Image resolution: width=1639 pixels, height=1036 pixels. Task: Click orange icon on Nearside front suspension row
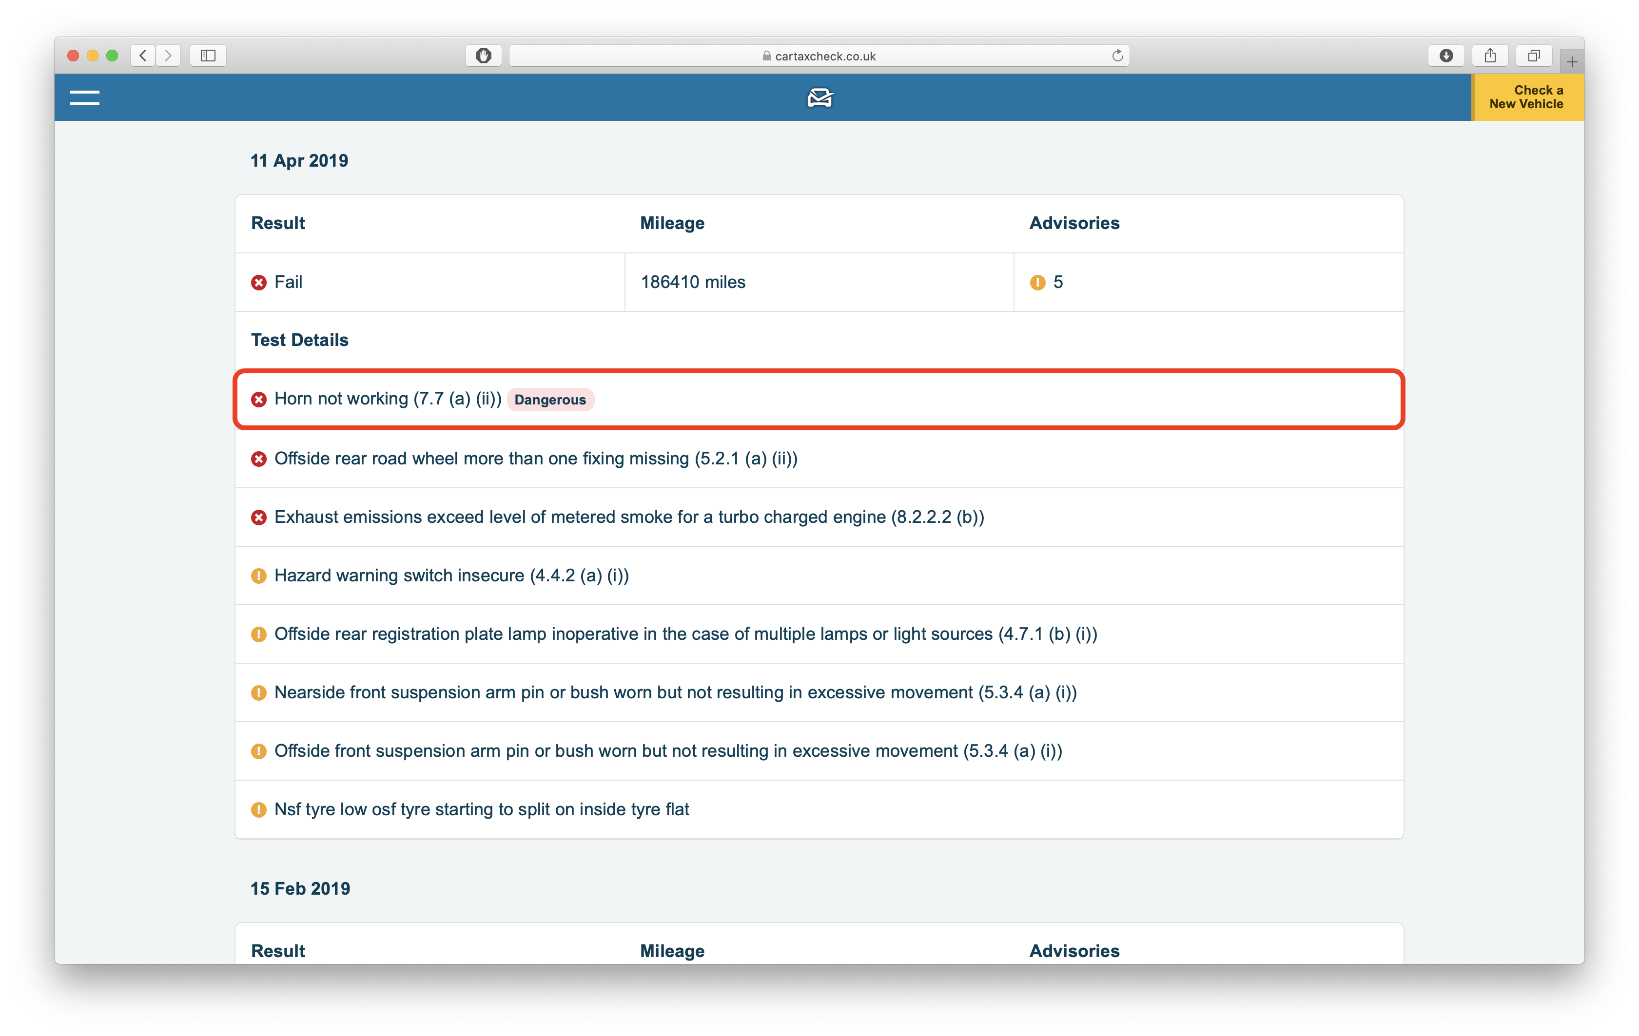(x=259, y=693)
